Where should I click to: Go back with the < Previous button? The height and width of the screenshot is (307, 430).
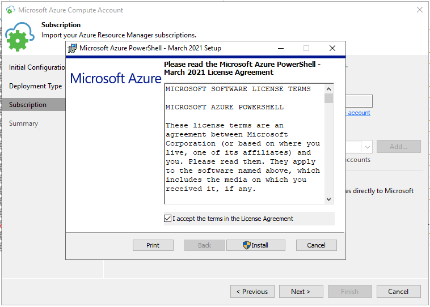[x=252, y=291]
